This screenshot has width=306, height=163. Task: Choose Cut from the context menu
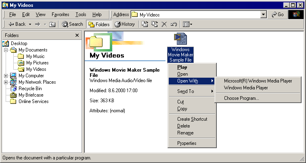coord(192,102)
